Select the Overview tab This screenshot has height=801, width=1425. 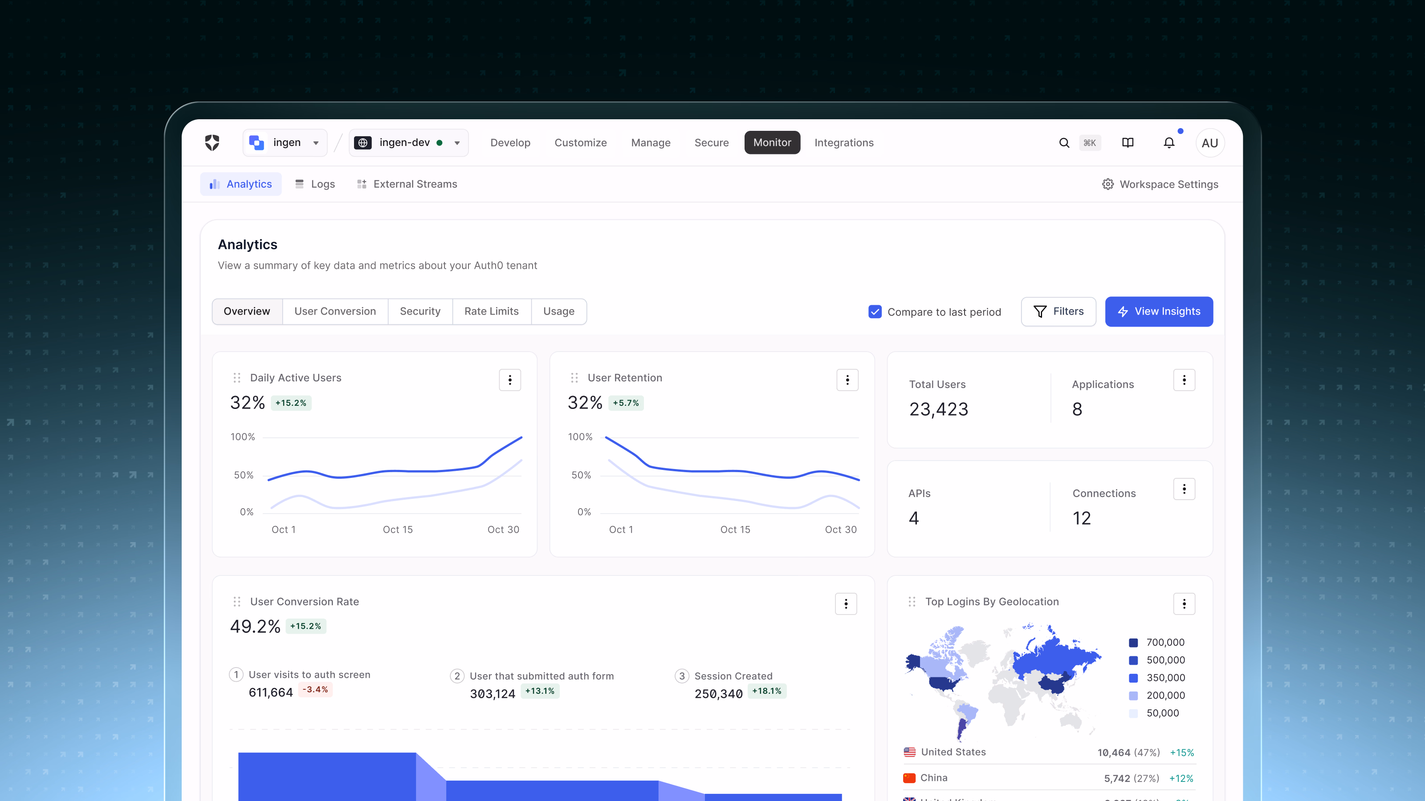click(x=247, y=311)
